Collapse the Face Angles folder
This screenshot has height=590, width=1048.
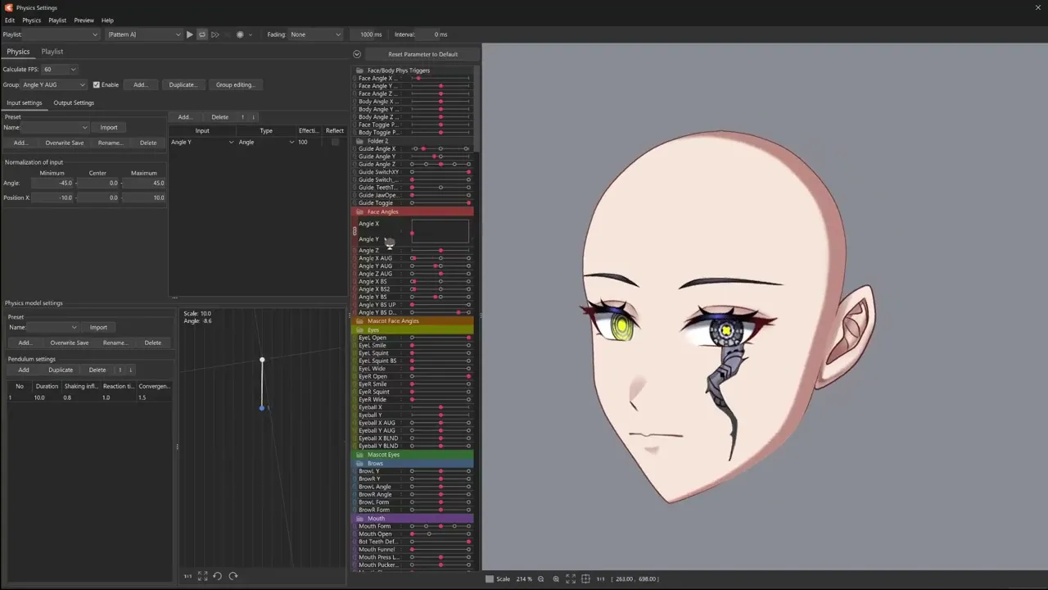click(x=360, y=211)
